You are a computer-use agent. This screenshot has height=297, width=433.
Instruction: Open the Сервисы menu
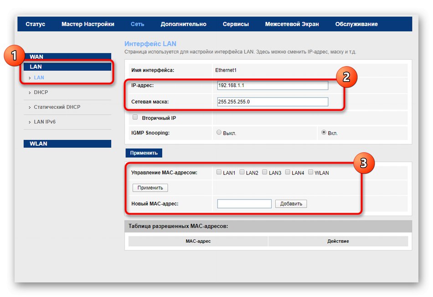[x=236, y=24]
